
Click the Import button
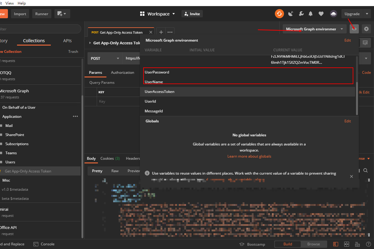[20, 14]
